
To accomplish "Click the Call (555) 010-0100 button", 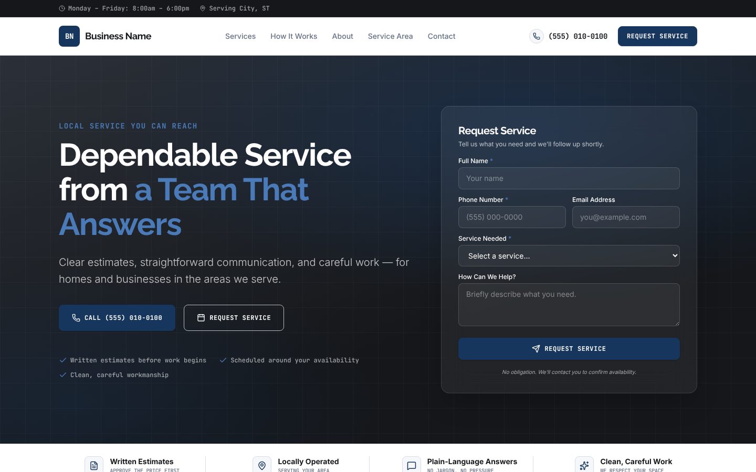I will 117,318.
